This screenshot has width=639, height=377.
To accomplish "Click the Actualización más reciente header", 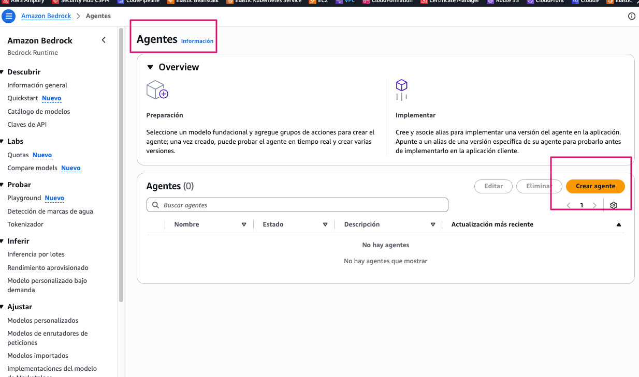I will point(492,224).
